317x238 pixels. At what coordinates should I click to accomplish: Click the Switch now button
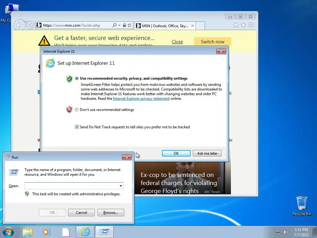point(212,42)
